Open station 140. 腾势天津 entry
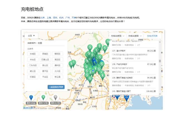 pyautogui.click(x=134, y=92)
